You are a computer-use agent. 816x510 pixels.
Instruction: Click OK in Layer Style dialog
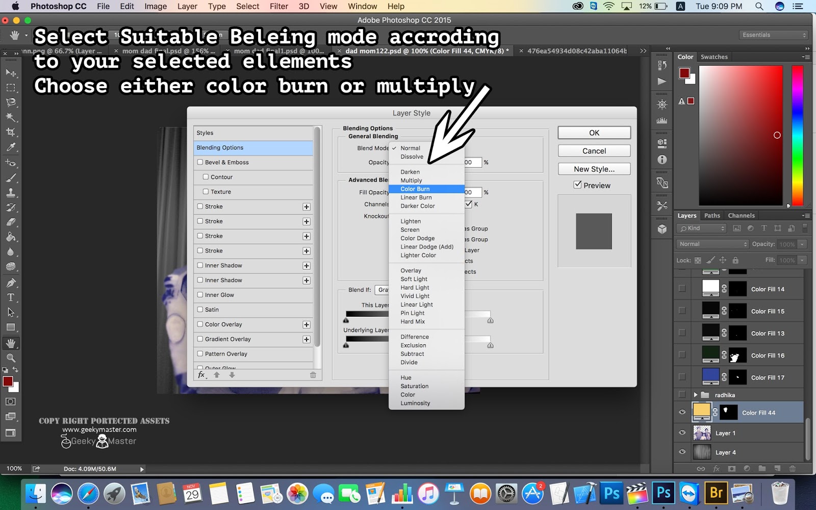tap(594, 133)
